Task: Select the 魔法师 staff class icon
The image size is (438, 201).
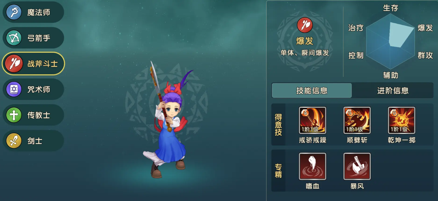Action: (14, 12)
